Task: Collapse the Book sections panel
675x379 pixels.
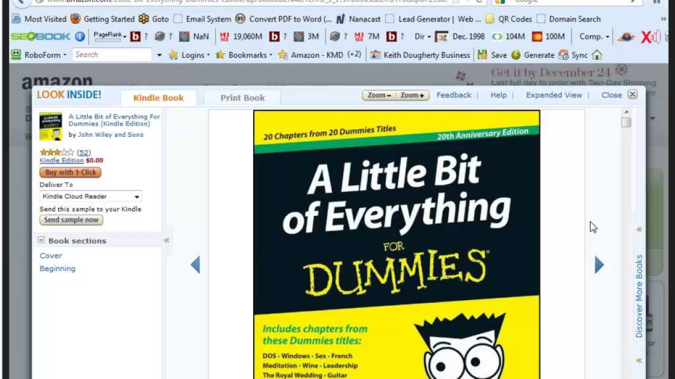Action: tap(41, 240)
